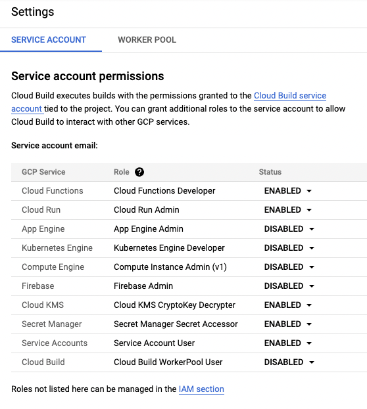Click the Cloud Run service cell
The height and width of the screenshot is (409, 367).
point(41,210)
